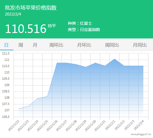
Task: Click the 批发市场苹果价格指数 title
Action: click(31, 8)
